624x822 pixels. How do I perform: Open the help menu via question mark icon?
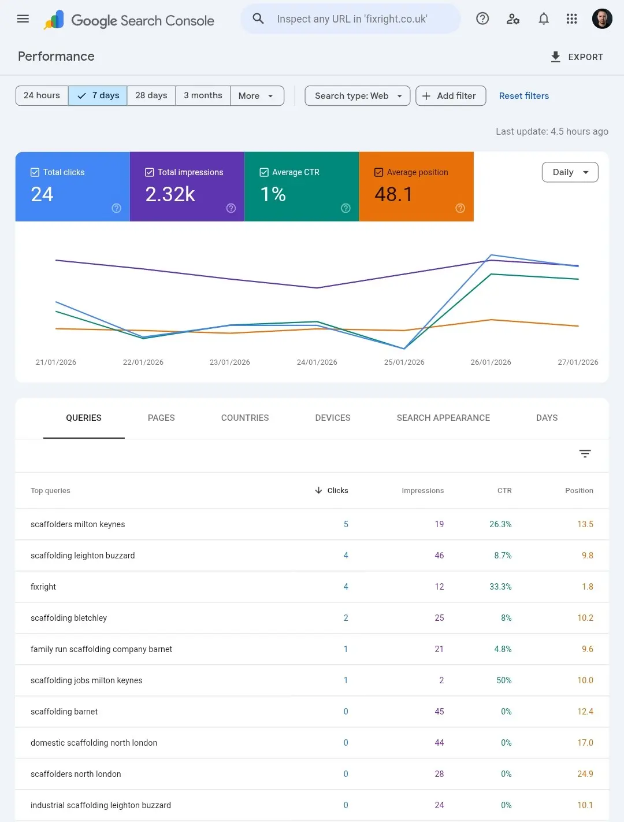point(482,18)
